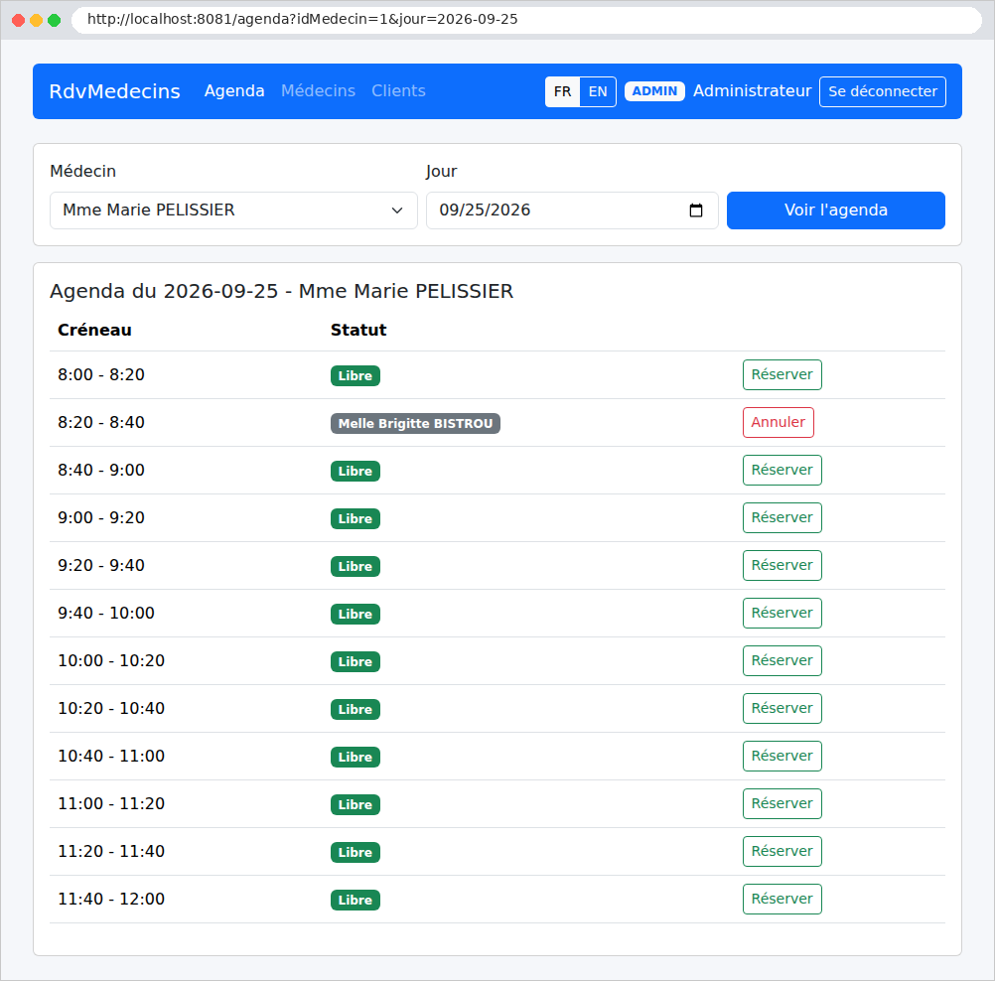Reserve the 9:20 - 9:40 slot
The width and height of the screenshot is (995, 981).
(782, 565)
